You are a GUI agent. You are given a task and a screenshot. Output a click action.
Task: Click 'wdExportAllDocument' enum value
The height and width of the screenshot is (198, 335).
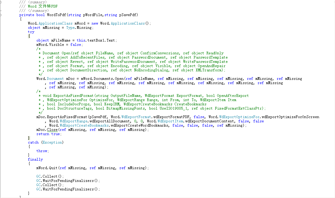pos(110,121)
